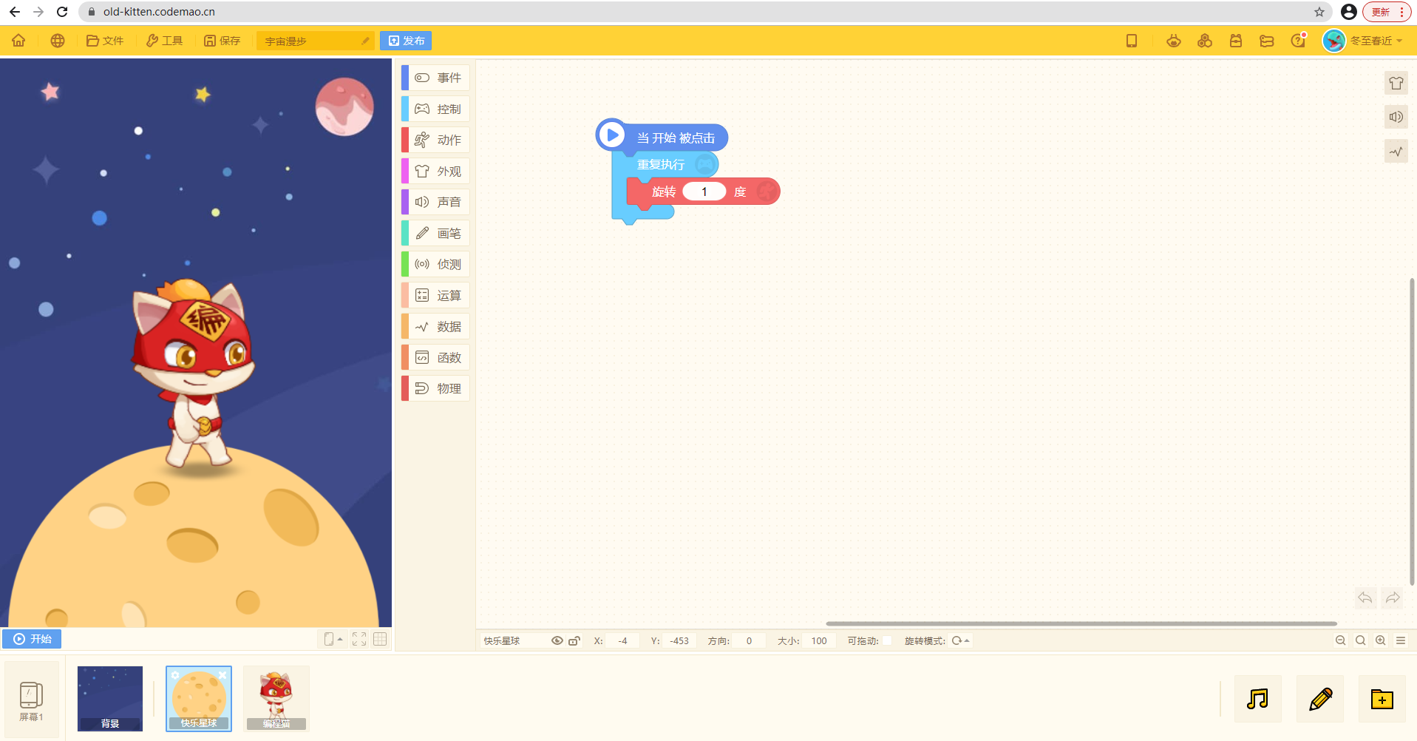Image resolution: width=1417 pixels, height=741 pixels.
Task: Click the user avatar picture
Action: (1334, 41)
